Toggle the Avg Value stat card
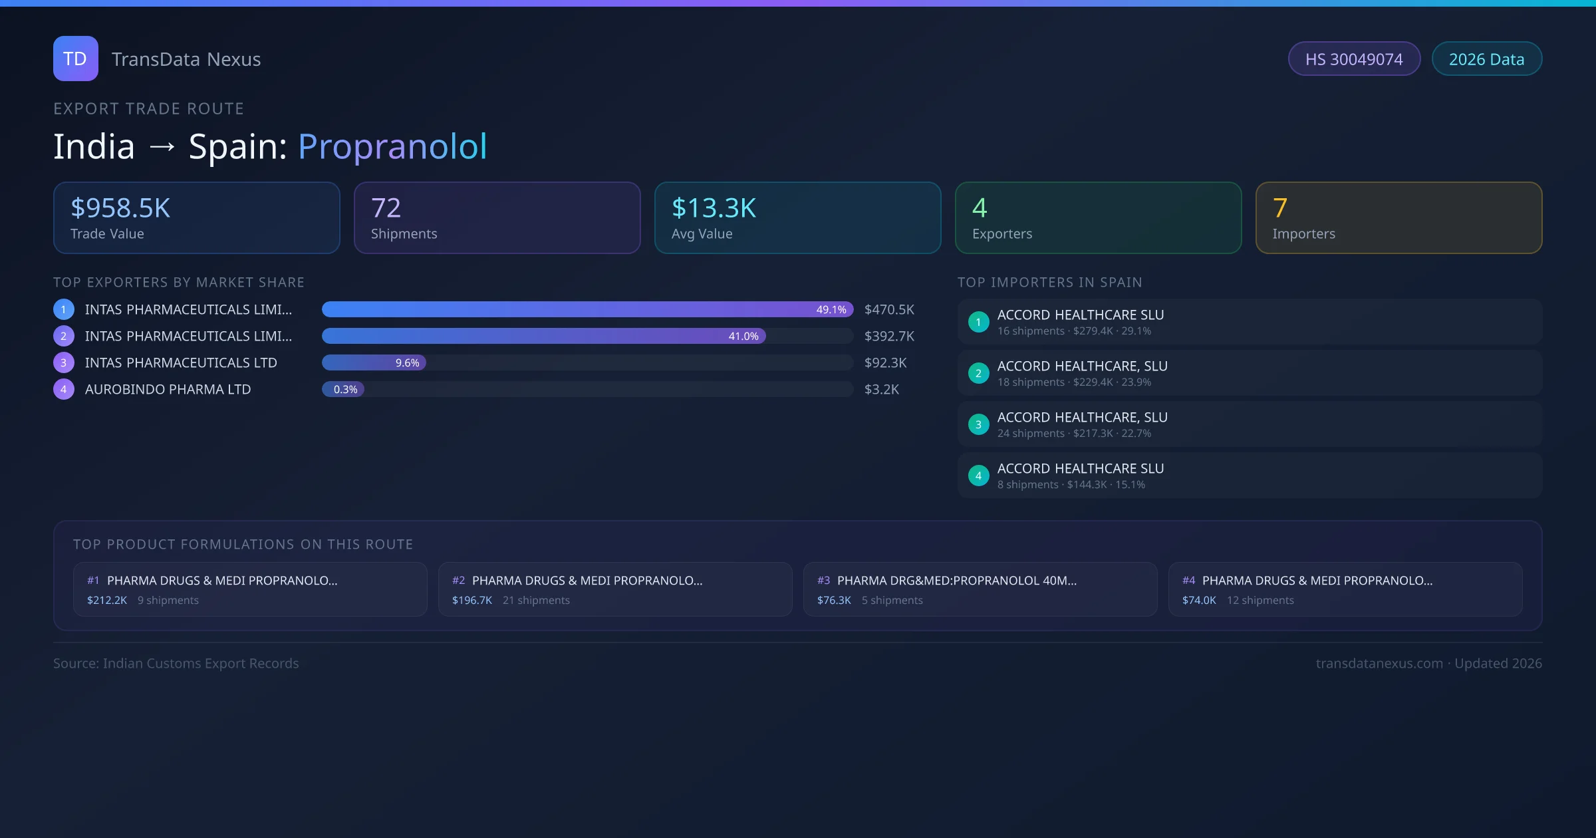Image resolution: width=1596 pixels, height=838 pixels. coord(797,217)
